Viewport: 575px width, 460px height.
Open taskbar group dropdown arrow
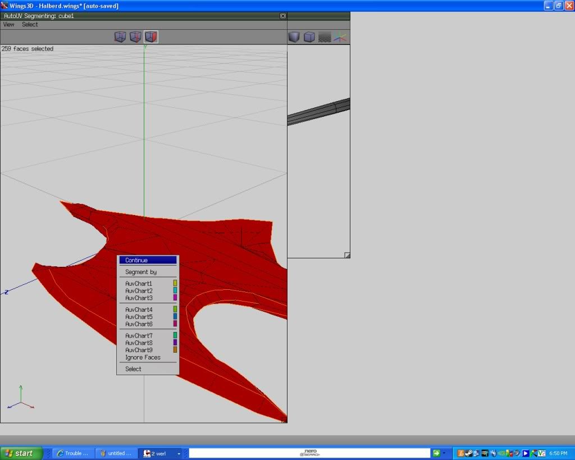click(x=179, y=453)
